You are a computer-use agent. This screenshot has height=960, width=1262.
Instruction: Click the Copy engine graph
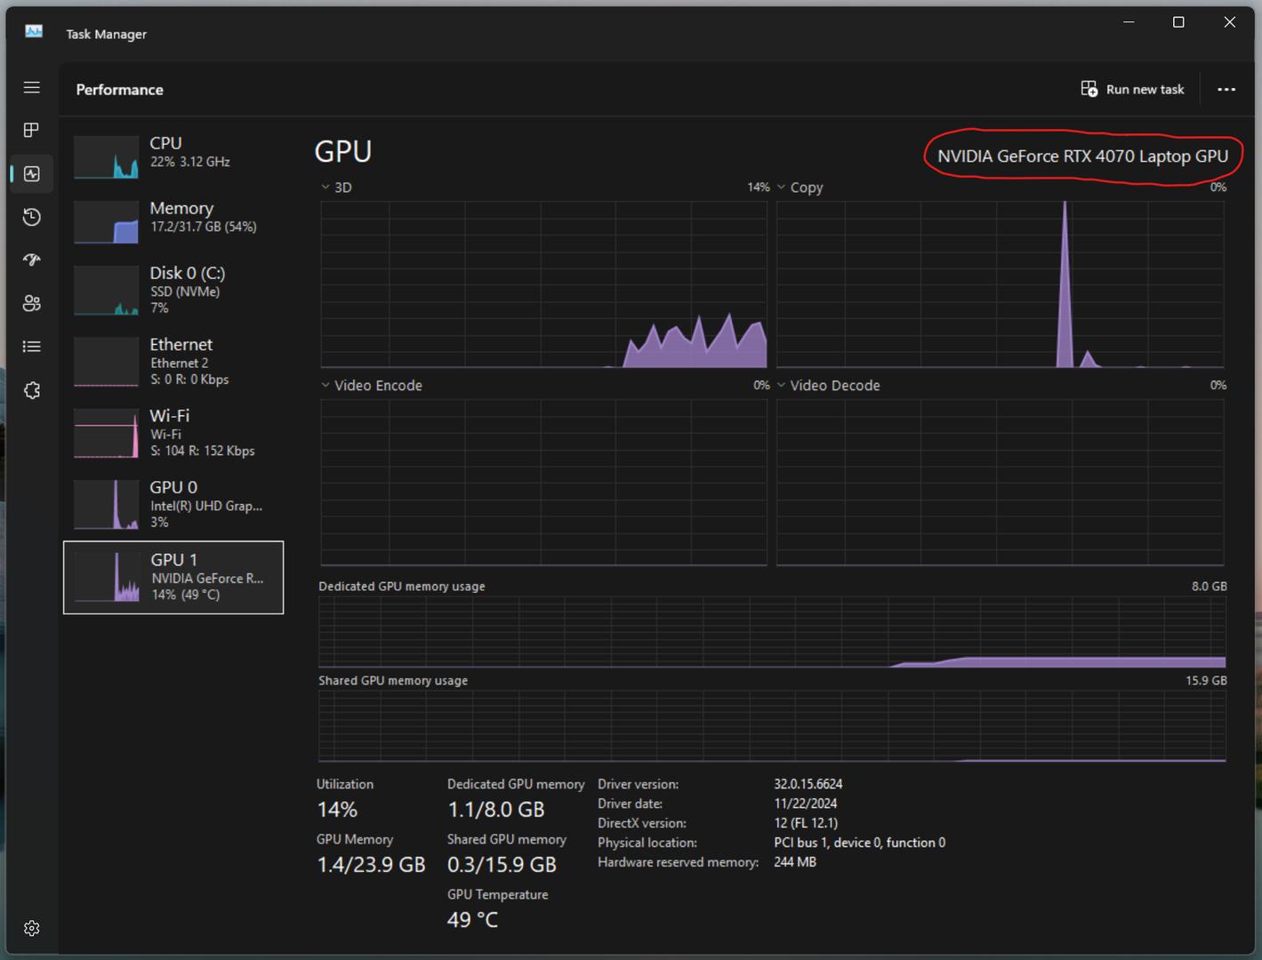(x=1000, y=284)
